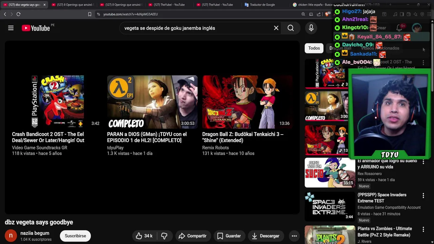Click video title 'dbz vegeta says goodbye'
The image size is (434, 244).
[x=39, y=222]
